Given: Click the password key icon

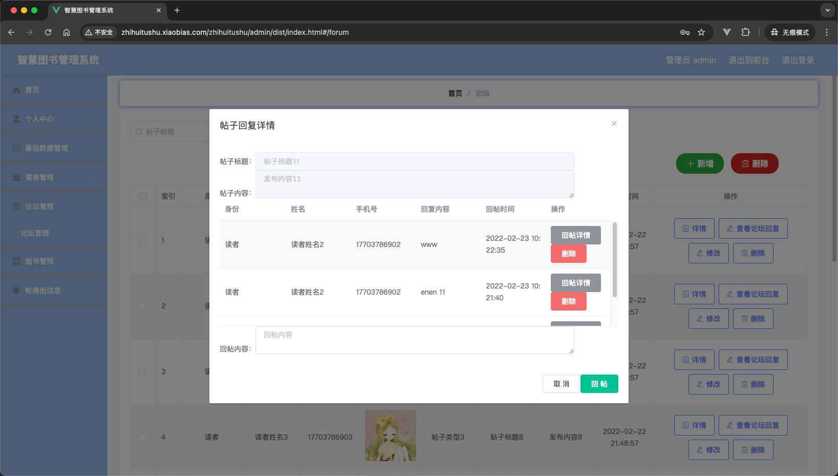Looking at the screenshot, I should (685, 32).
